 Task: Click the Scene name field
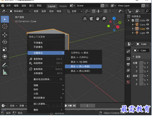pos(88,6)
